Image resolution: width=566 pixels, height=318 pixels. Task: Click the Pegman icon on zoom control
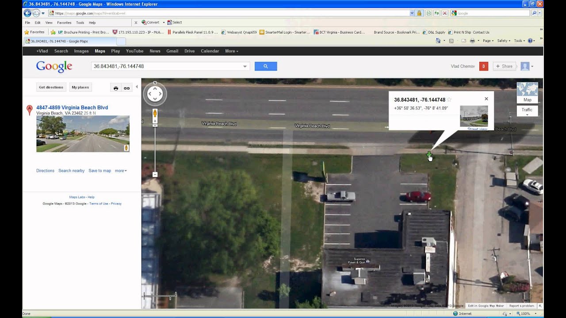tap(155, 114)
